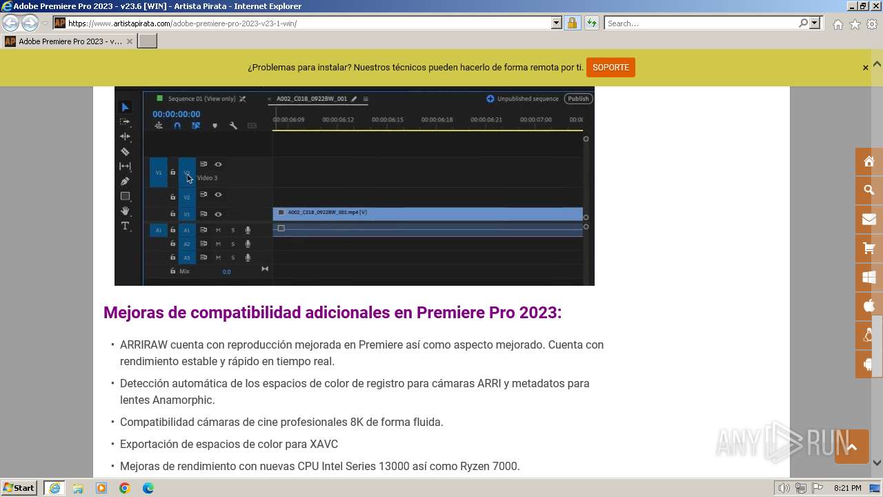Viewport: 883px width, 497px height.
Task: Open the Android category sidebar icon
Action: point(869,364)
